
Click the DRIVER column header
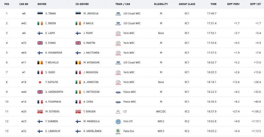42,4
